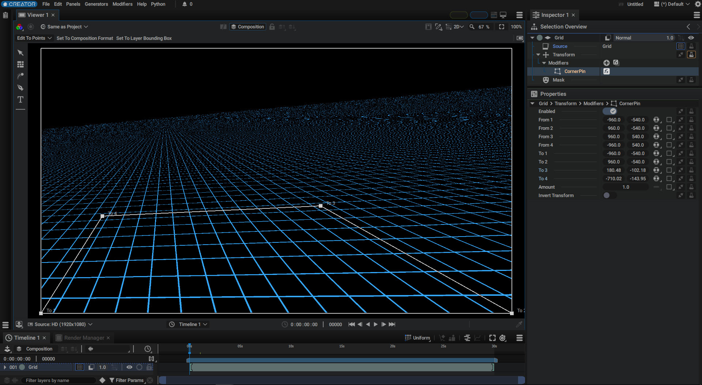Check the To 4 animation checkbox
The height and width of the screenshot is (385, 702).
coord(669,179)
